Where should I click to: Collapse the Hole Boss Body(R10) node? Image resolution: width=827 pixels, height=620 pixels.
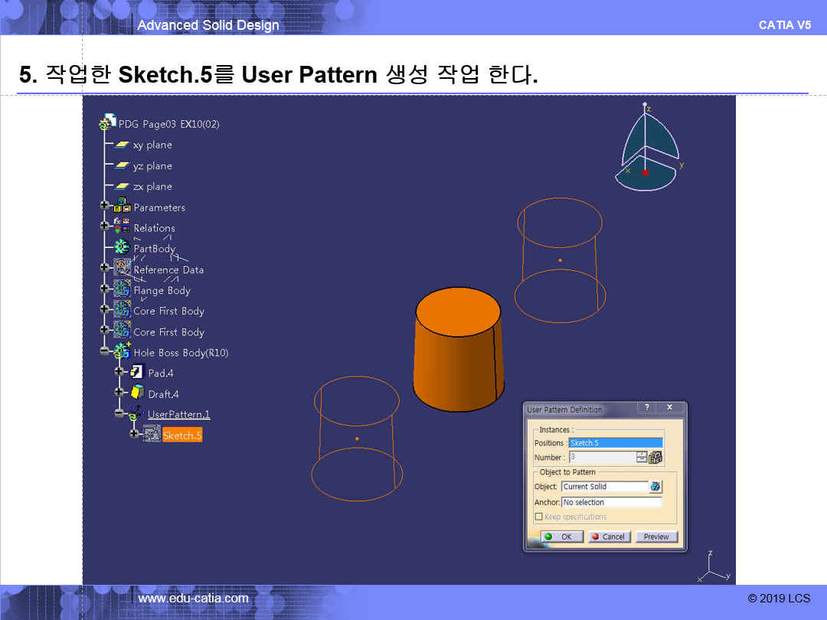pyautogui.click(x=104, y=352)
